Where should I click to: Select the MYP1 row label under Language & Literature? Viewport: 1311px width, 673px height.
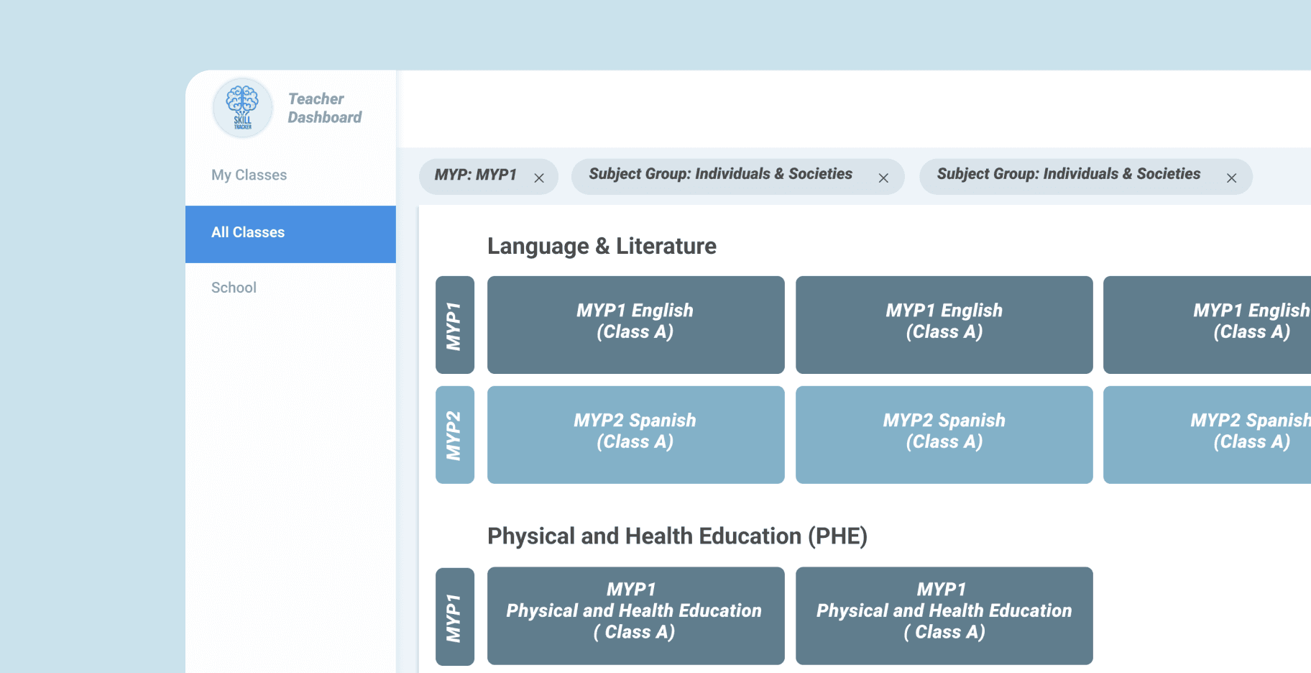pyautogui.click(x=454, y=325)
